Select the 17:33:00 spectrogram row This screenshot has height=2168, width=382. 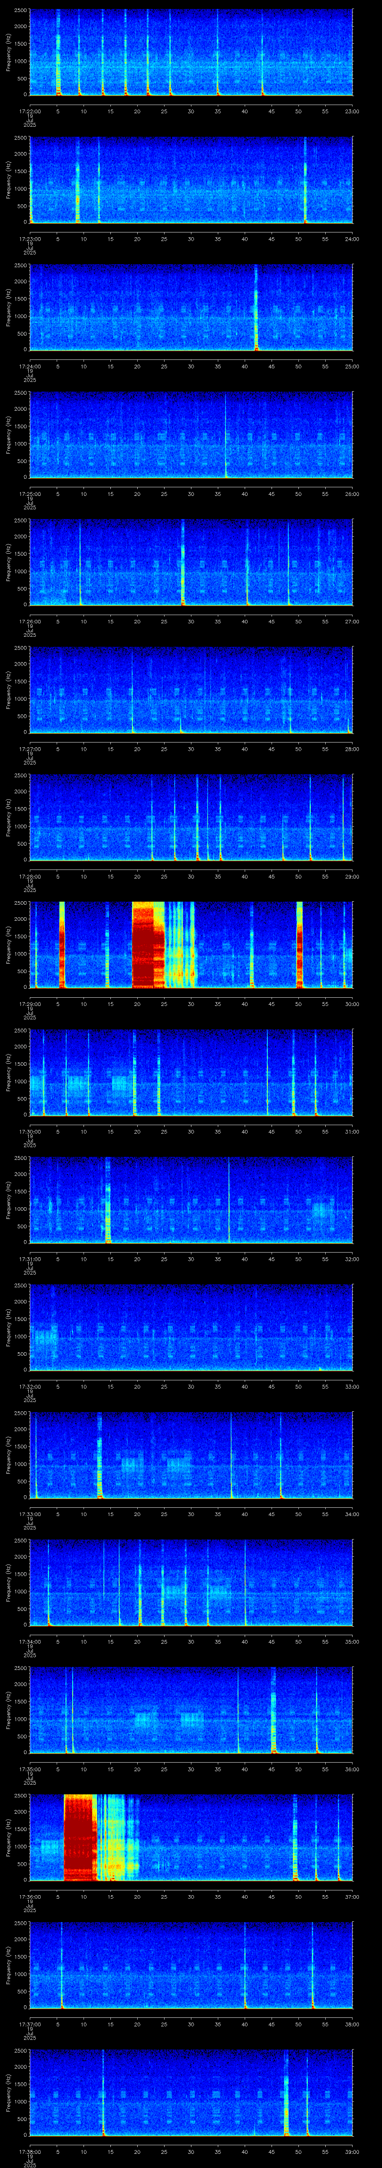pyautogui.click(x=191, y=1454)
